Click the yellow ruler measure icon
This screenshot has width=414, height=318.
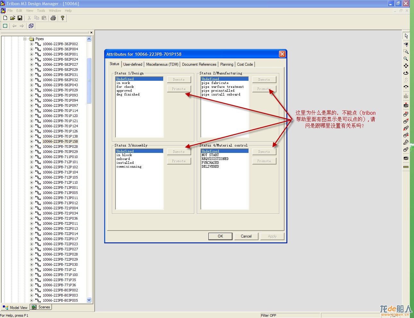pyautogui.click(x=406, y=167)
